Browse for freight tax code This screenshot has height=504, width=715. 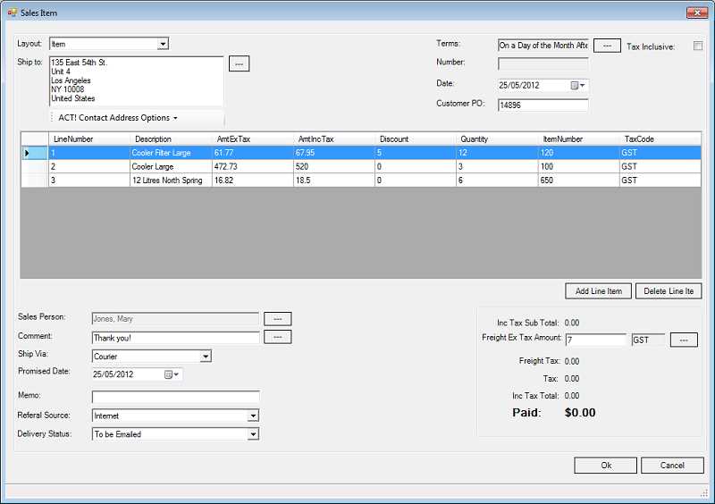click(684, 340)
